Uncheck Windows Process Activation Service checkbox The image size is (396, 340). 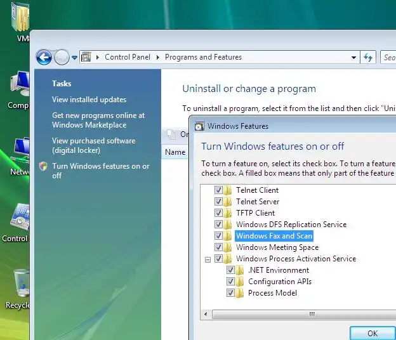[x=218, y=258]
